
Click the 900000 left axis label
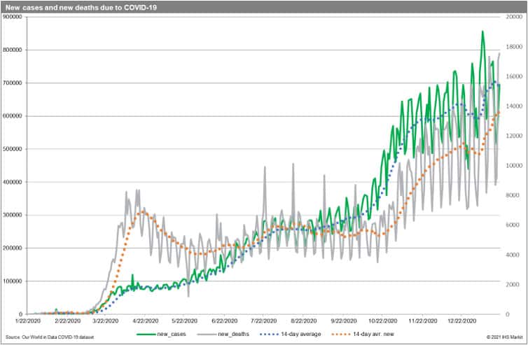12,17
